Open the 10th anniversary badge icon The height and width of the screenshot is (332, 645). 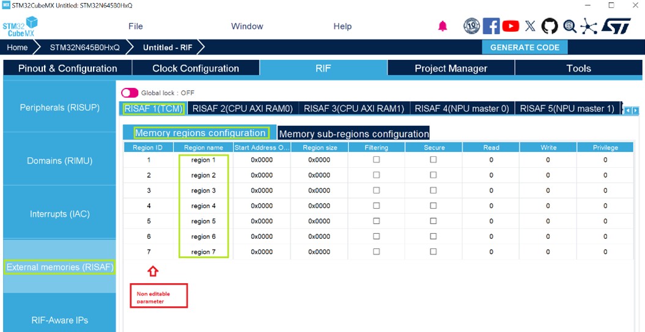471,26
